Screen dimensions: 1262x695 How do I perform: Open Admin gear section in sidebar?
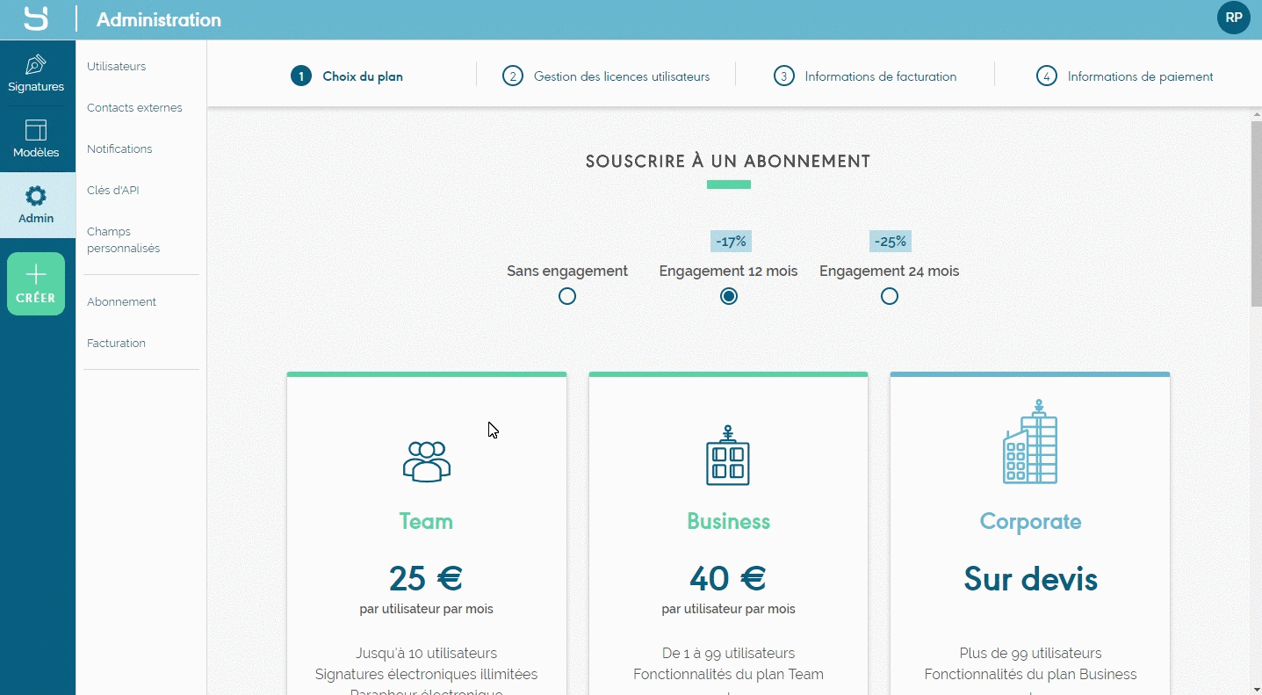(36, 205)
